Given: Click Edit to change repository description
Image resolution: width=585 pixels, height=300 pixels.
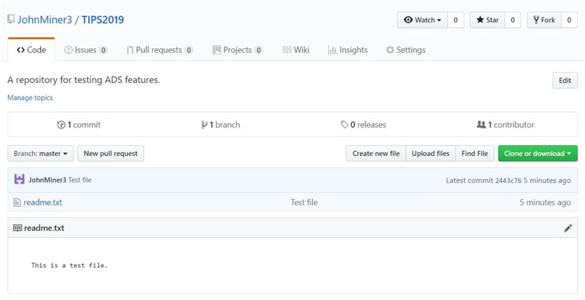Looking at the screenshot, I should click(565, 80).
